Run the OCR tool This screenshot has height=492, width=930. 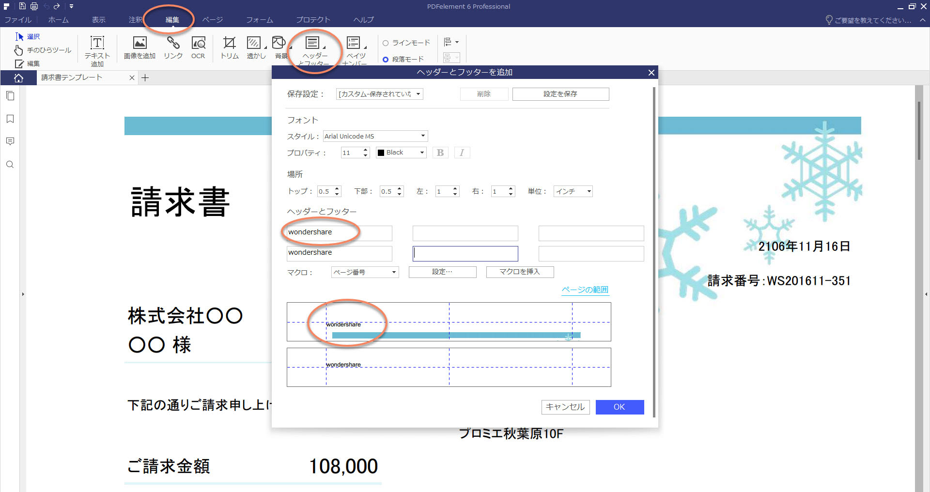(198, 47)
